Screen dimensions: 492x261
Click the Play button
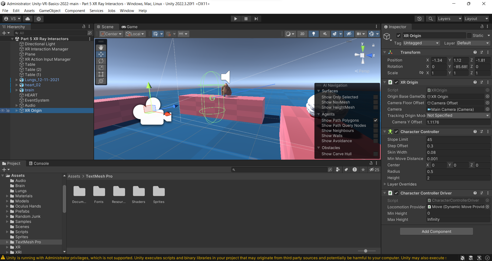pos(235,19)
